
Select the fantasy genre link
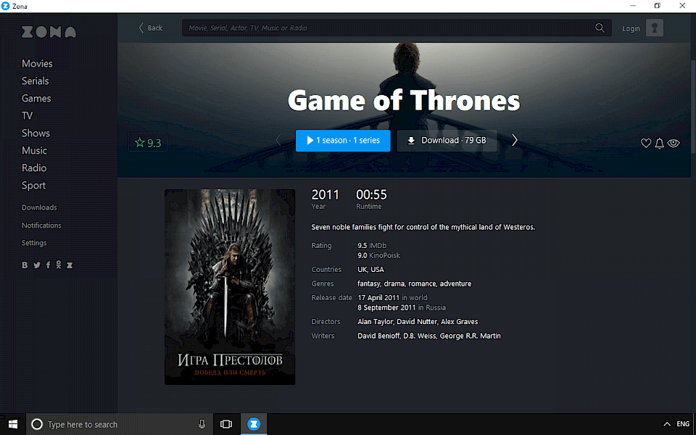pos(369,283)
